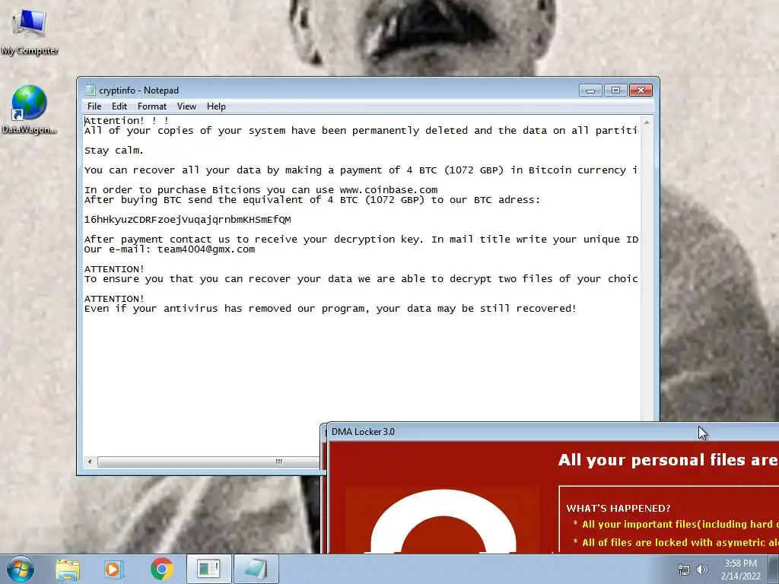Click the 'You can recover all your data' line

(x=361, y=170)
